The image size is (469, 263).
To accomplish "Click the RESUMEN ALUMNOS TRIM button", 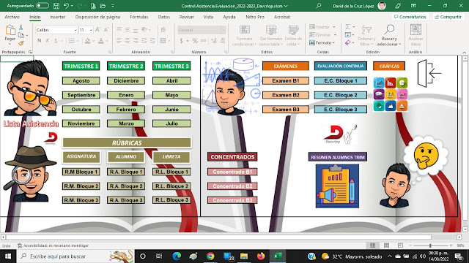I will click(x=338, y=157).
